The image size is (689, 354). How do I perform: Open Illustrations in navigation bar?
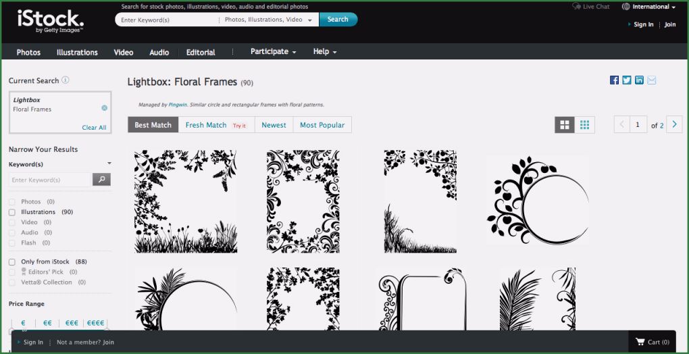pos(77,53)
